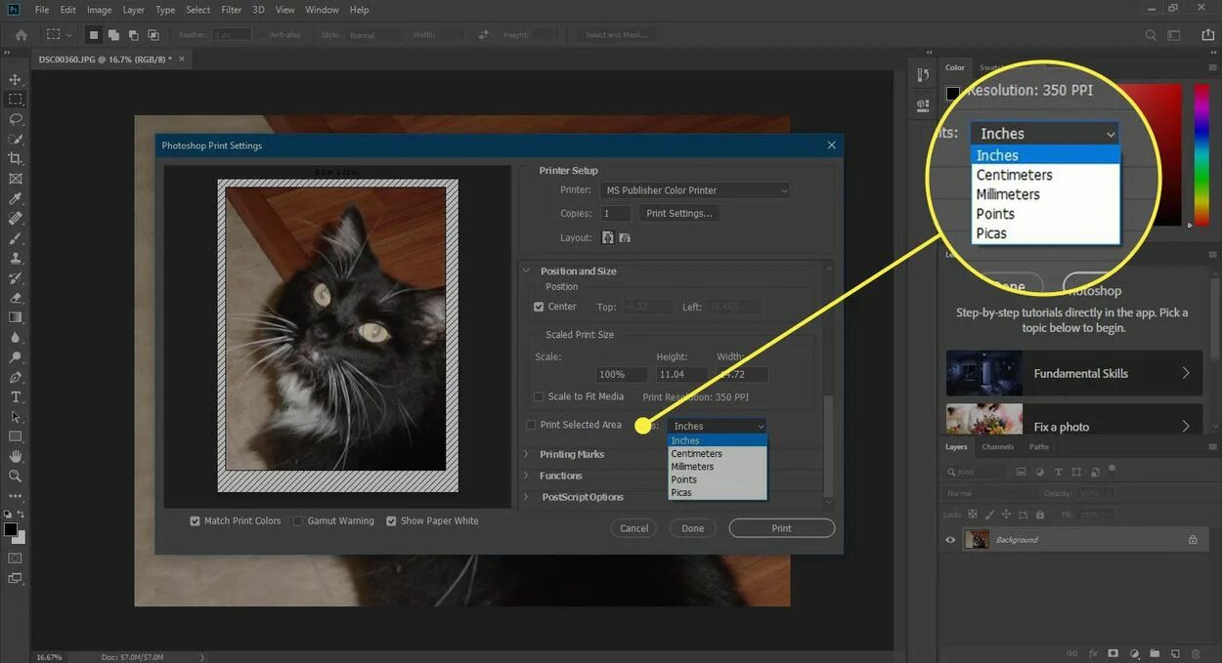
Task: Choose Picas from the units list
Action: pyautogui.click(x=718, y=493)
